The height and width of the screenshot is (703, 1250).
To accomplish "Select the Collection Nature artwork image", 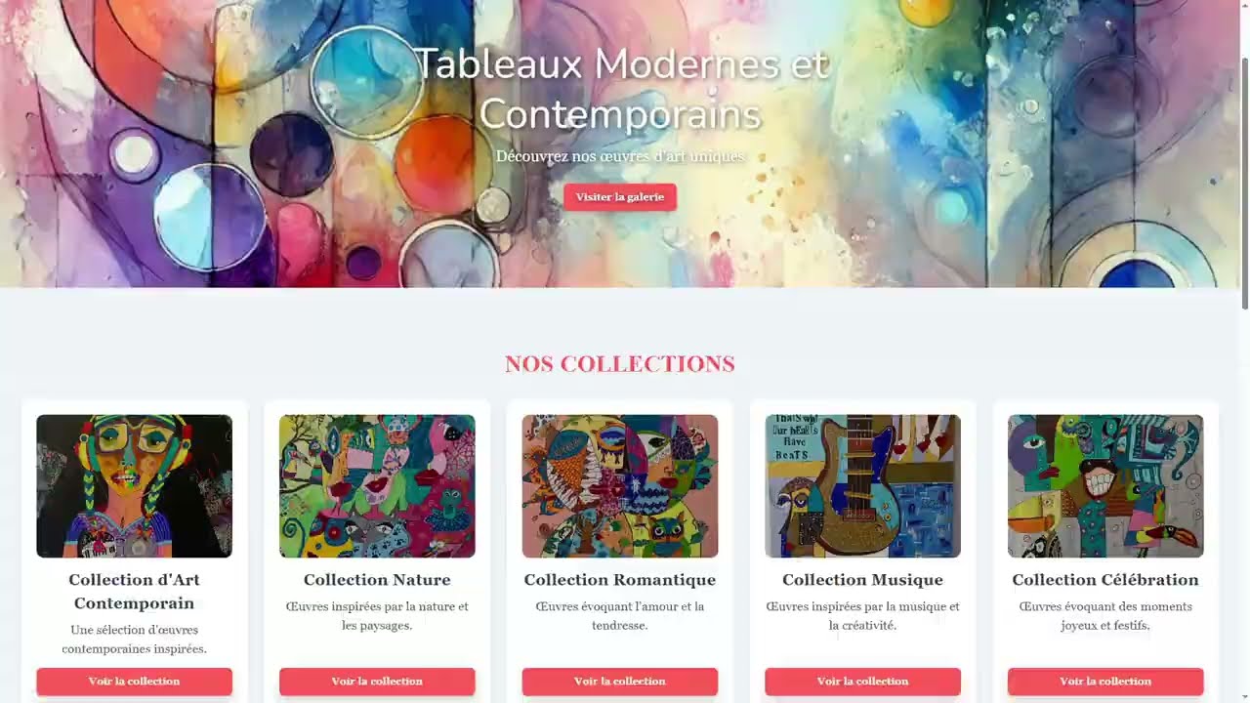I will point(377,486).
